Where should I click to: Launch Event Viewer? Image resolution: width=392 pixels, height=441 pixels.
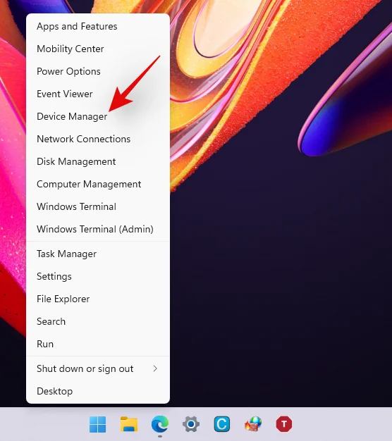[x=98, y=94]
